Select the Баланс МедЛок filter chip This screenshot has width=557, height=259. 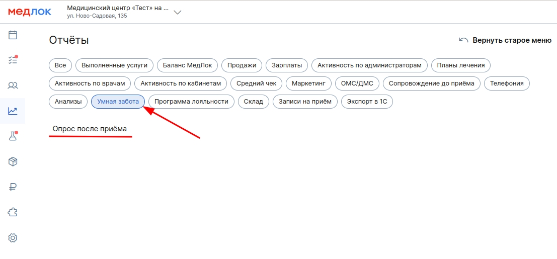pos(188,65)
